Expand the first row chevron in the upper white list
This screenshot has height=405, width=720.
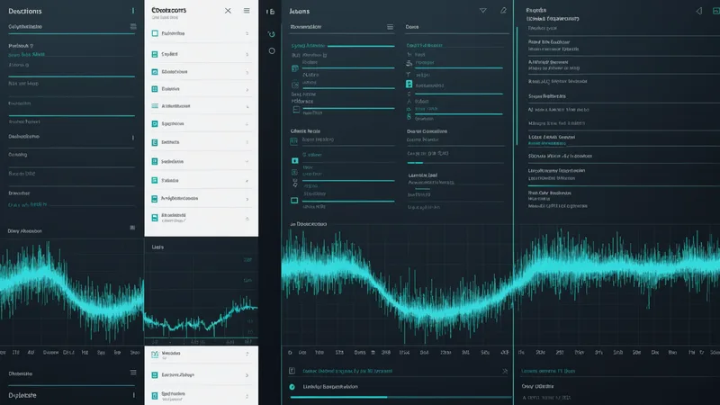pyautogui.click(x=247, y=33)
